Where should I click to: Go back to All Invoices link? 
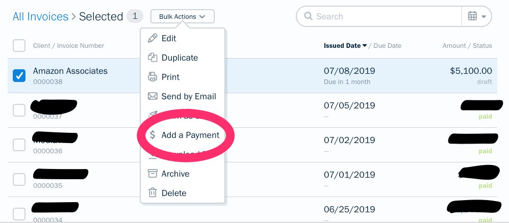41,16
